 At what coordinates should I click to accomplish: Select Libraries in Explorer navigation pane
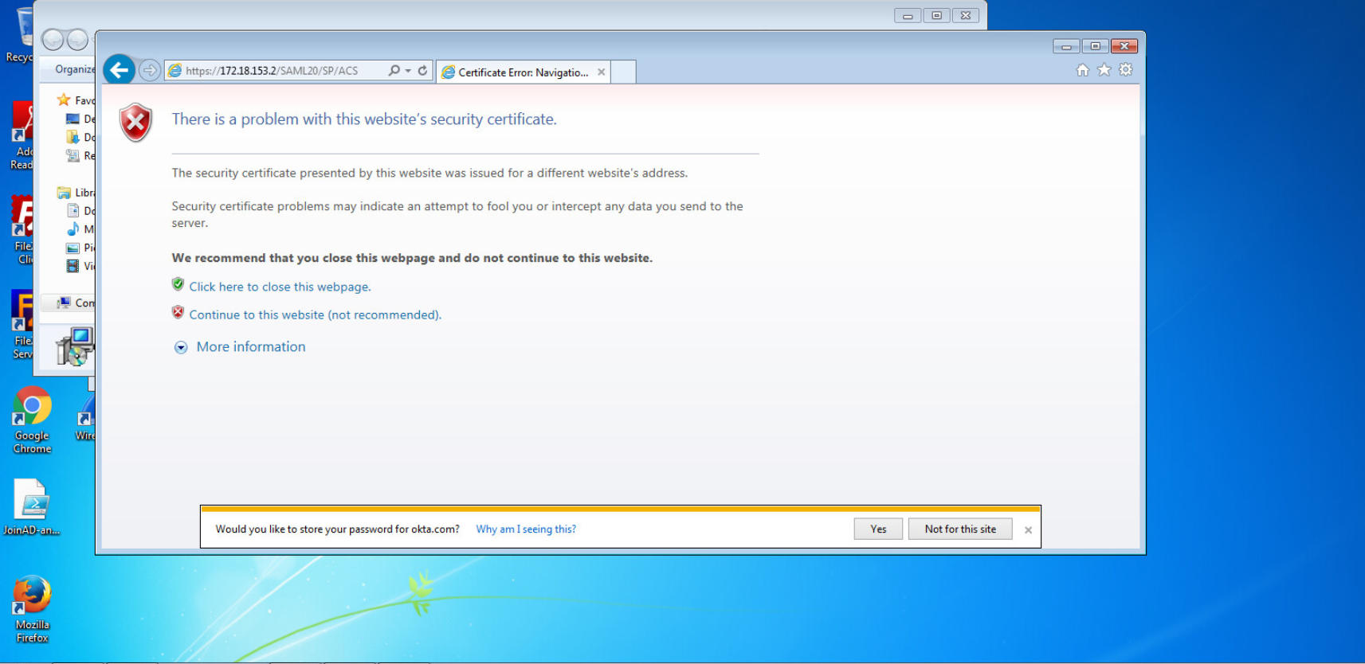click(x=76, y=193)
